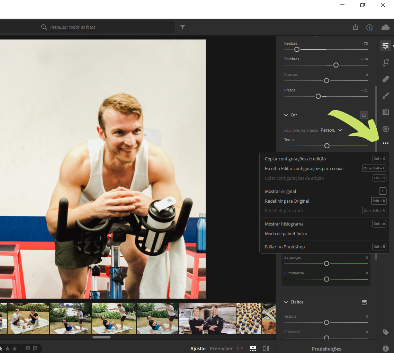The height and width of the screenshot is (353, 394).
Task: Flag photo as picked
Action: pyautogui.click(x=28, y=348)
